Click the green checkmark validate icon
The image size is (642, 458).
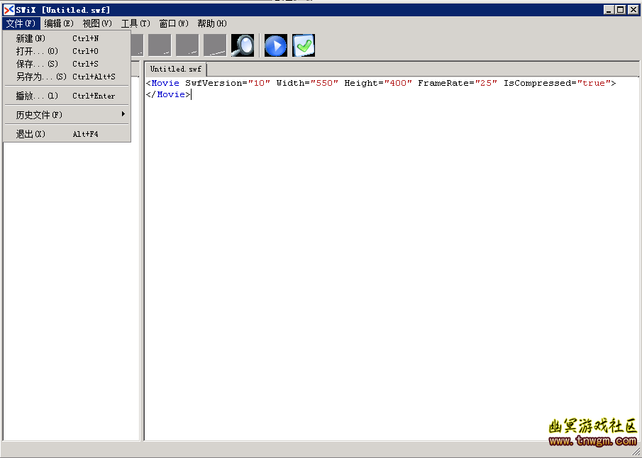[x=304, y=45]
